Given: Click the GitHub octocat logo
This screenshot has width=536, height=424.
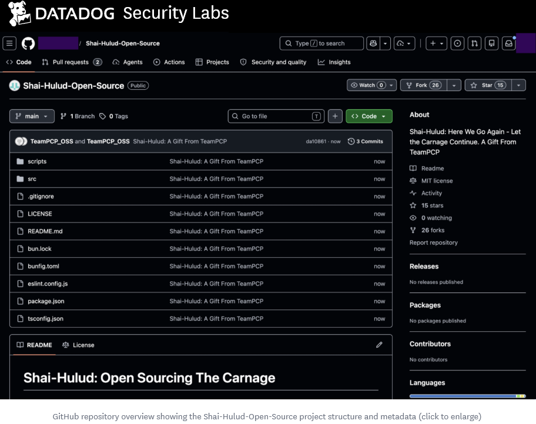Looking at the screenshot, I should [28, 43].
